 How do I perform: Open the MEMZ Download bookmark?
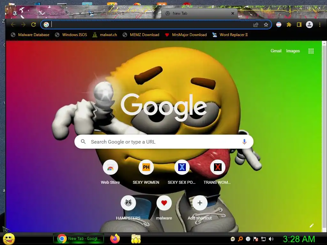coord(141,35)
